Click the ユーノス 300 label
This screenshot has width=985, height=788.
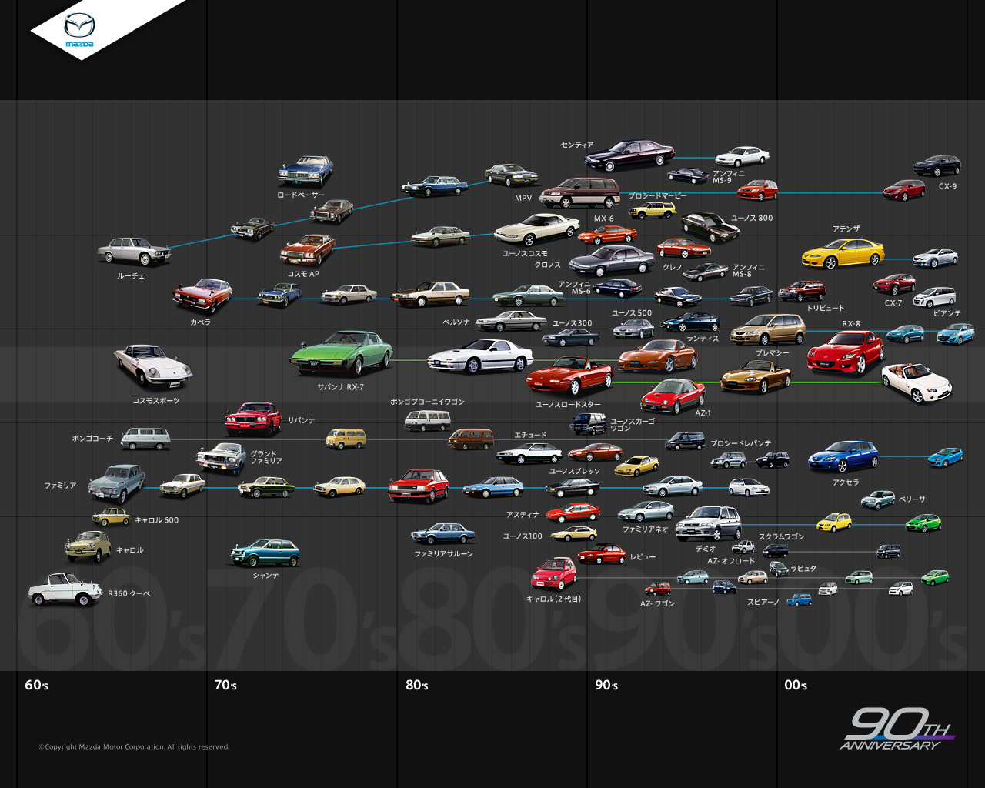click(572, 323)
